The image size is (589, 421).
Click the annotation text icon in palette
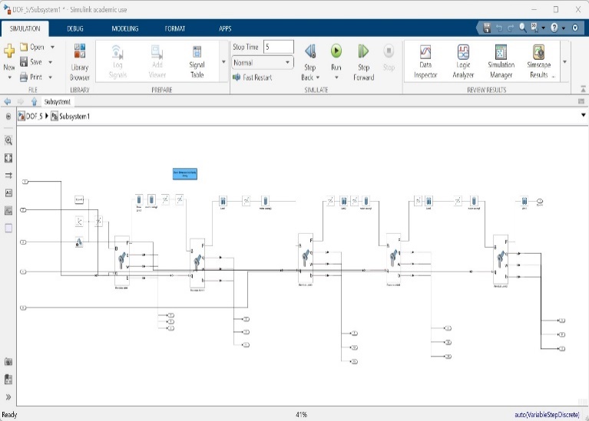pos(8,193)
